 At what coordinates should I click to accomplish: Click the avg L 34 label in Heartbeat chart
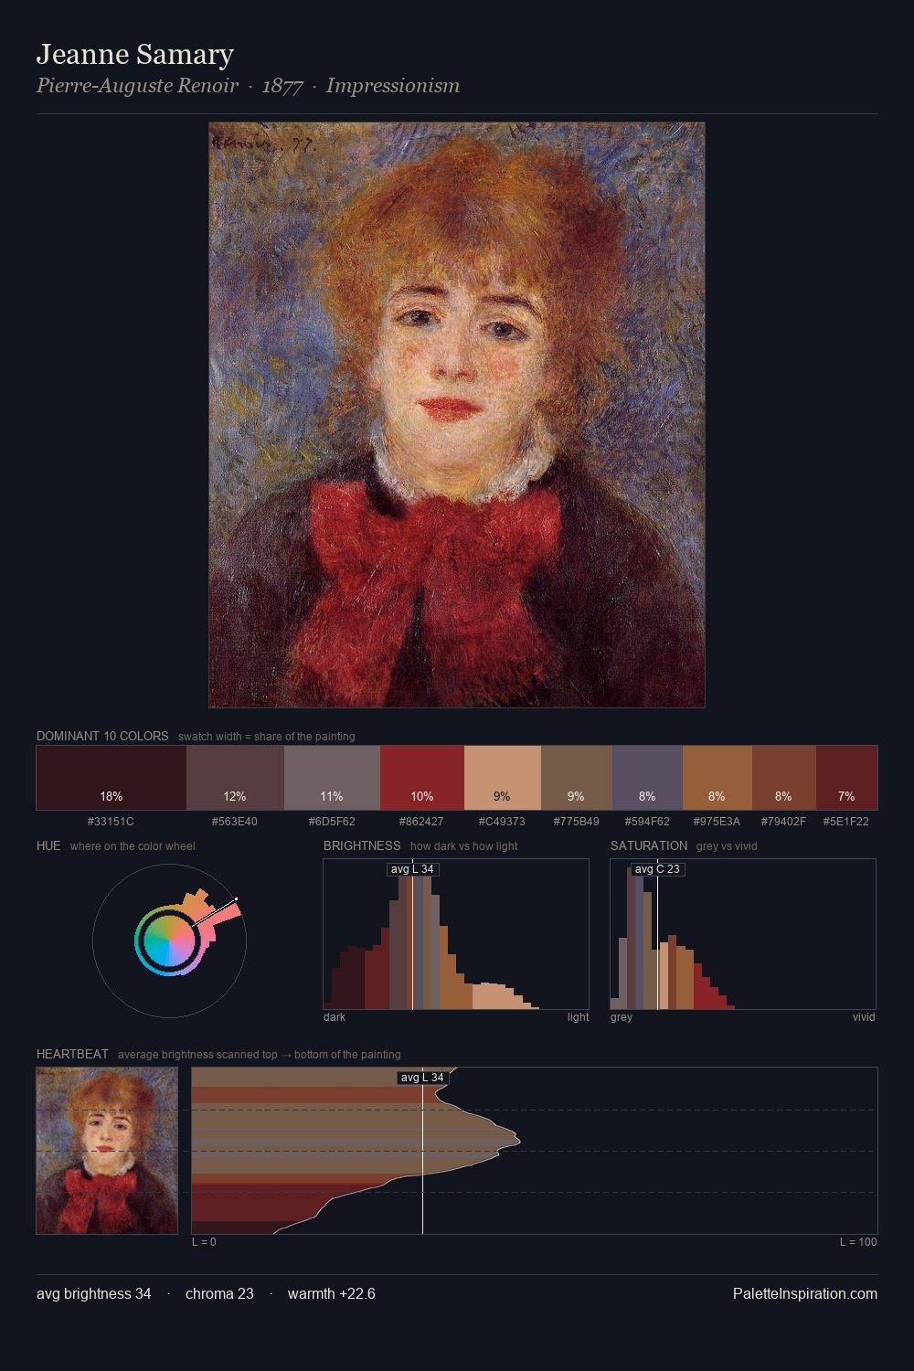tap(422, 1078)
